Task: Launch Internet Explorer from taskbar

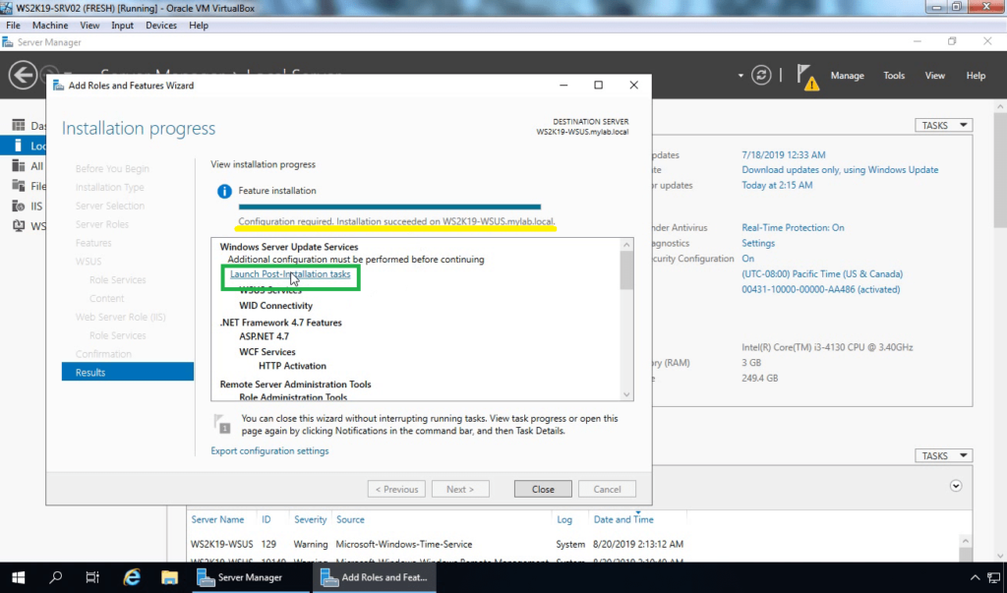Action: 132,577
